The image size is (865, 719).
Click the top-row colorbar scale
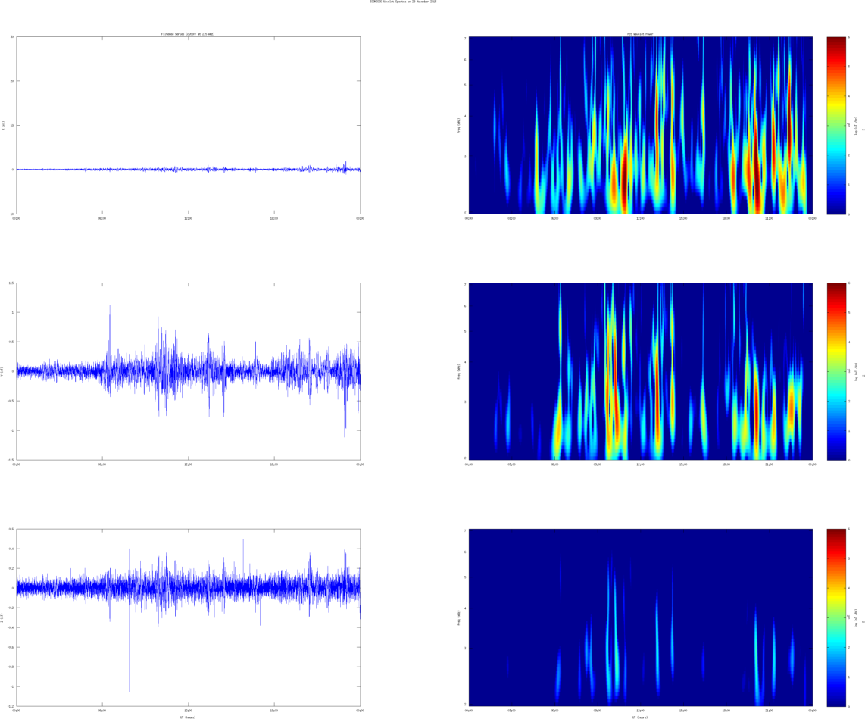pyautogui.click(x=836, y=125)
